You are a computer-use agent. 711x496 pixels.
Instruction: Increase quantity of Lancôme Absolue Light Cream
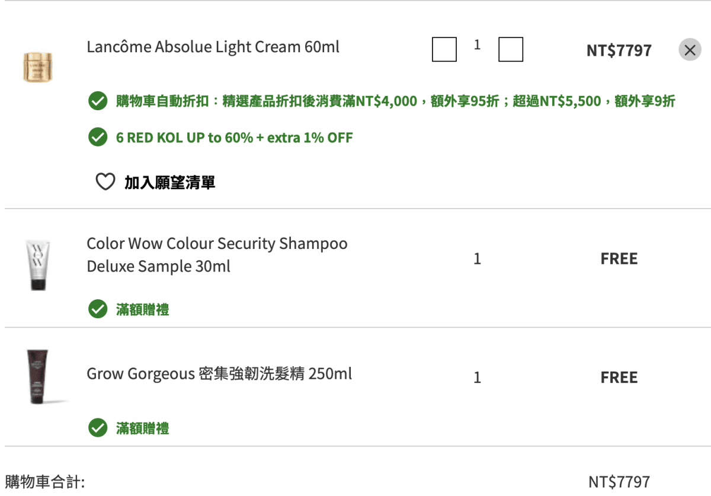pyautogui.click(x=511, y=49)
